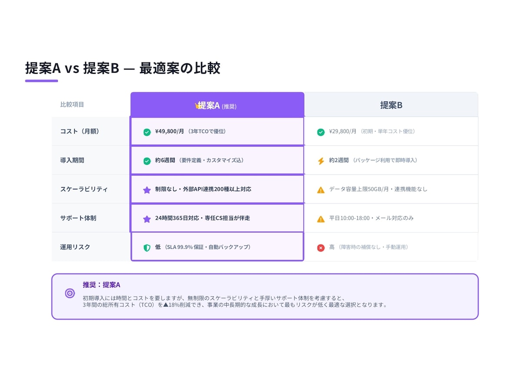The image size is (530, 374).
Task: Click the red cross icon beside 高
Action: click(321, 248)
